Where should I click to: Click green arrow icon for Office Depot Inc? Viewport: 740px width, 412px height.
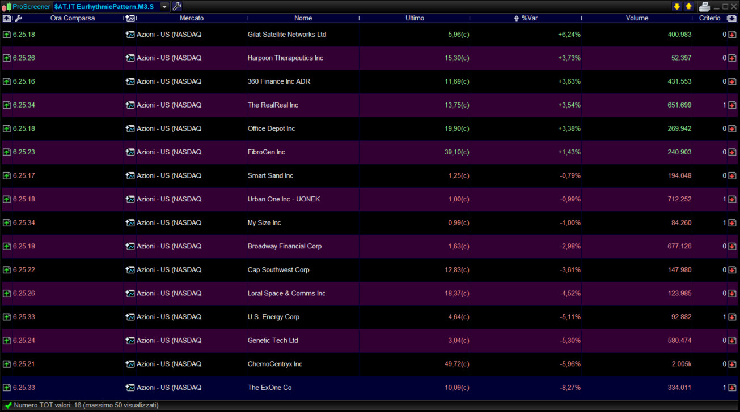7,128
